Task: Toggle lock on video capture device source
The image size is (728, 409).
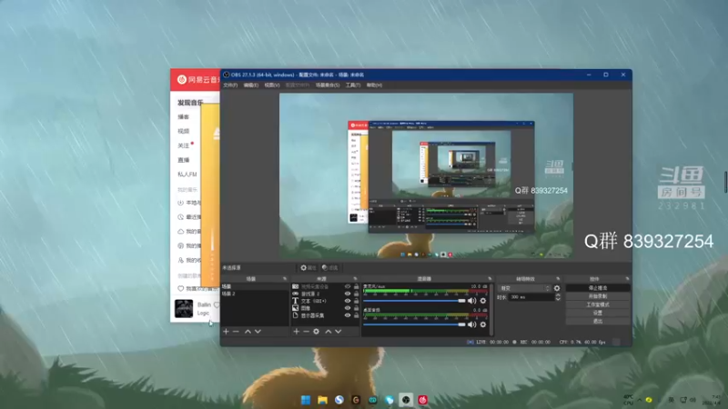Action: (x=356, y=286)
